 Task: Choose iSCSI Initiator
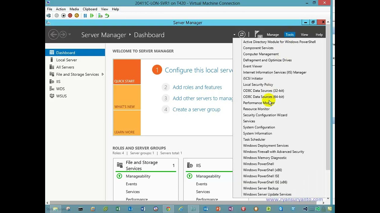(253, 78)
